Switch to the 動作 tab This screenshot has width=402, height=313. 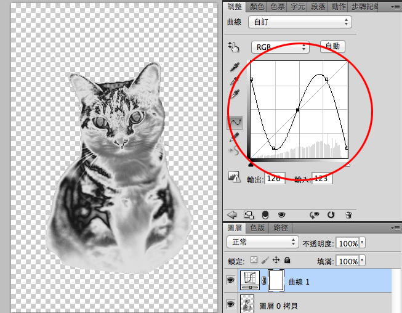339,7
